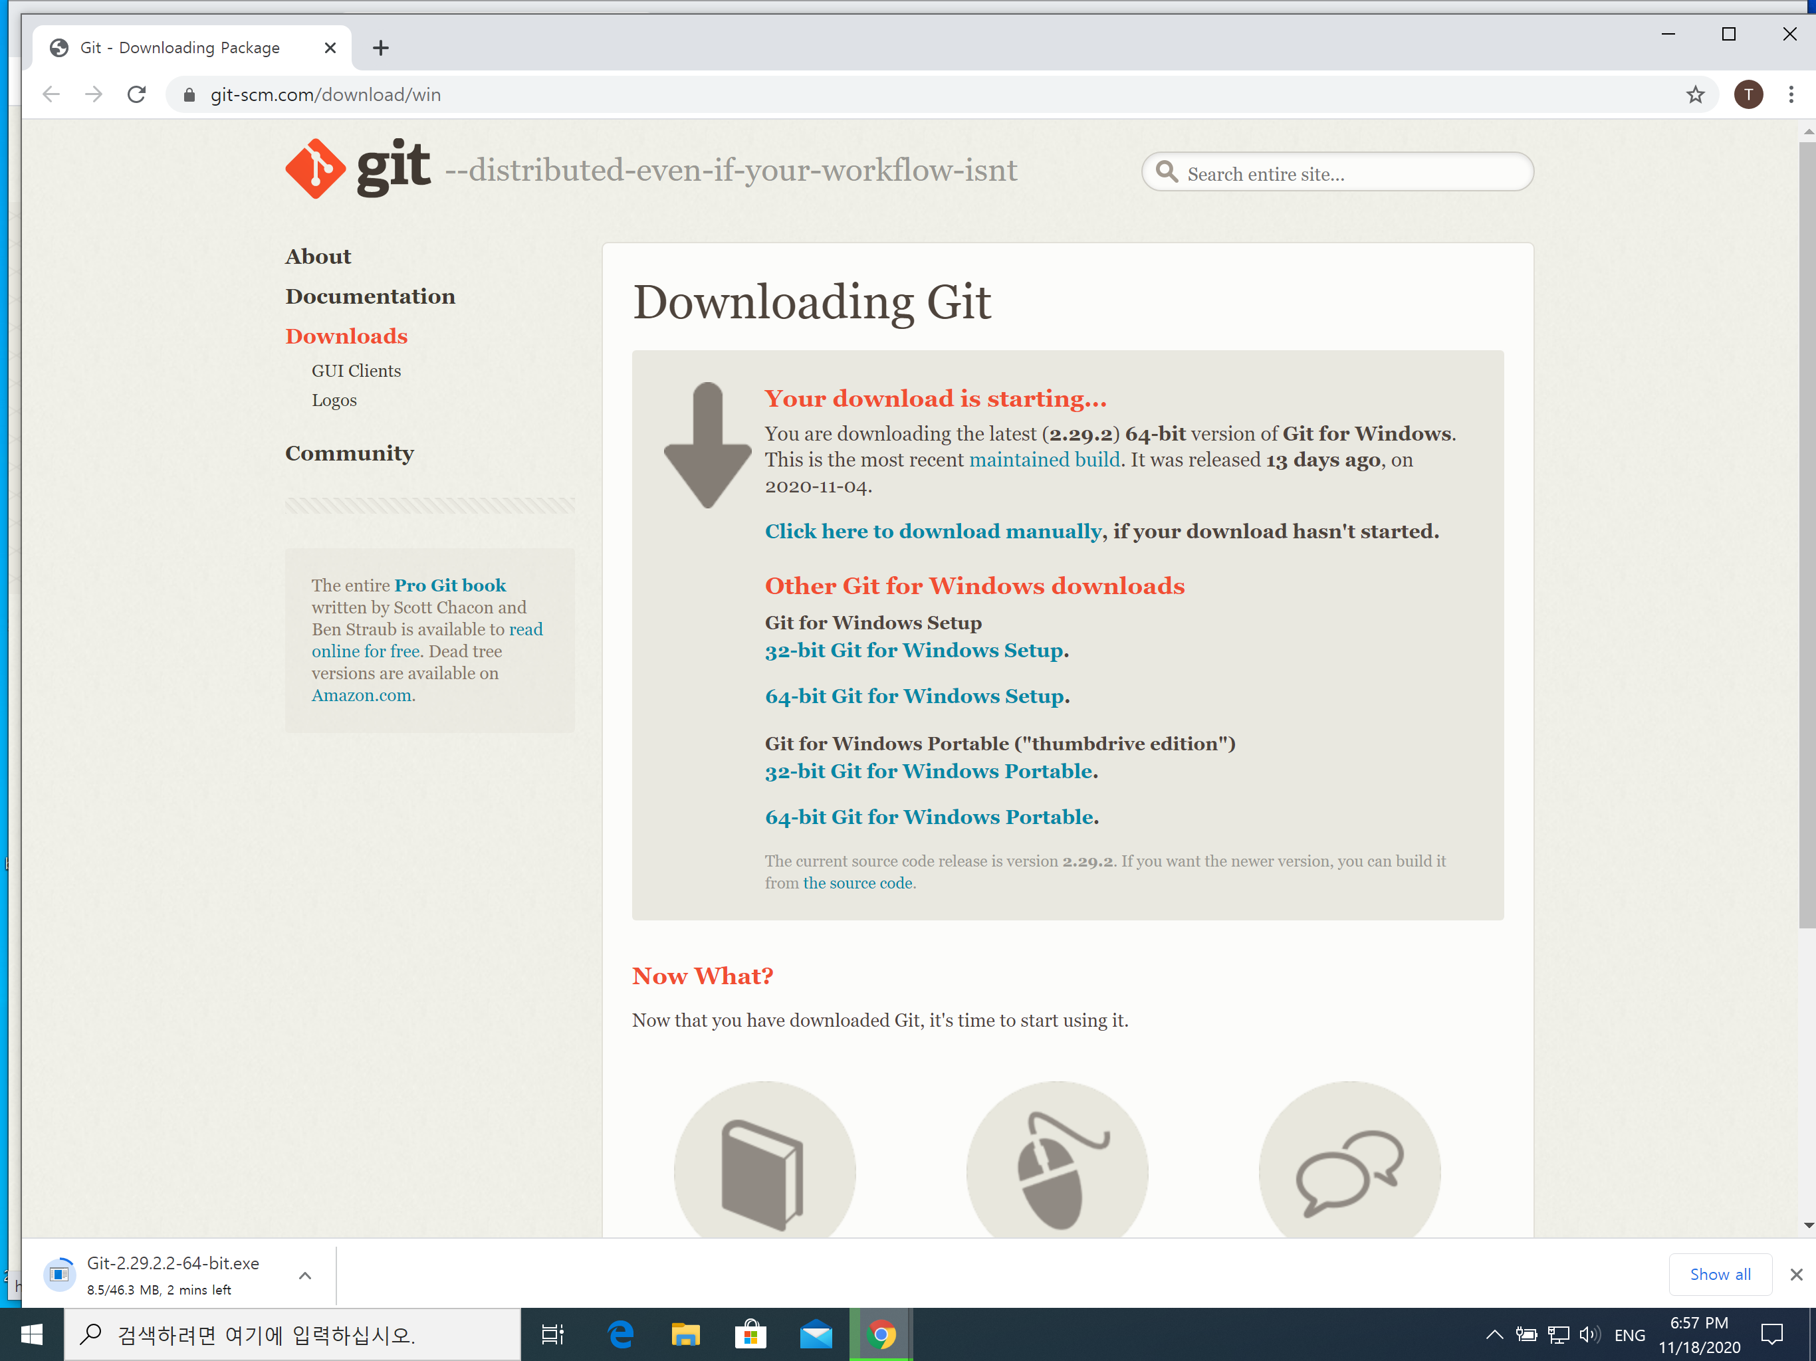This screenshot has height=1361, width=1816.
Task: Open the source code link
Action: tap(857, 883)
